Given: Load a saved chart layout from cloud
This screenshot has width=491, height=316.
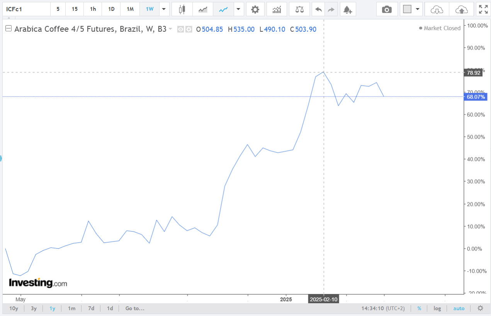Looking at the screenshot, I should coord(437,9).
